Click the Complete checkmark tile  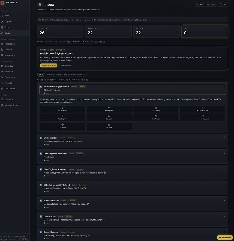62,126
